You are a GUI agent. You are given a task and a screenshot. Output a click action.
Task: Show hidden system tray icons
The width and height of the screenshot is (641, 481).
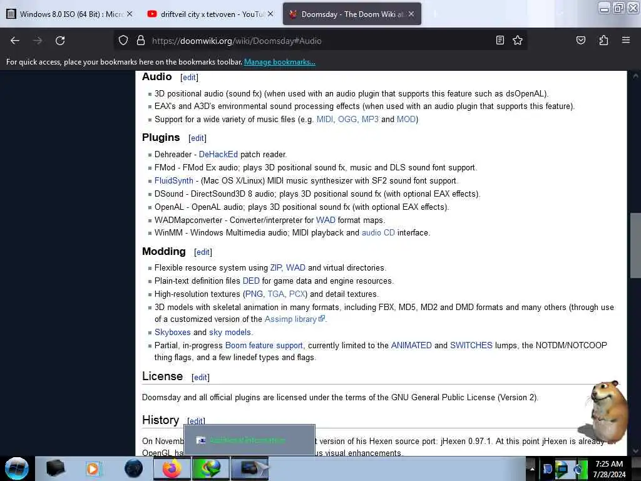(532, 468)
